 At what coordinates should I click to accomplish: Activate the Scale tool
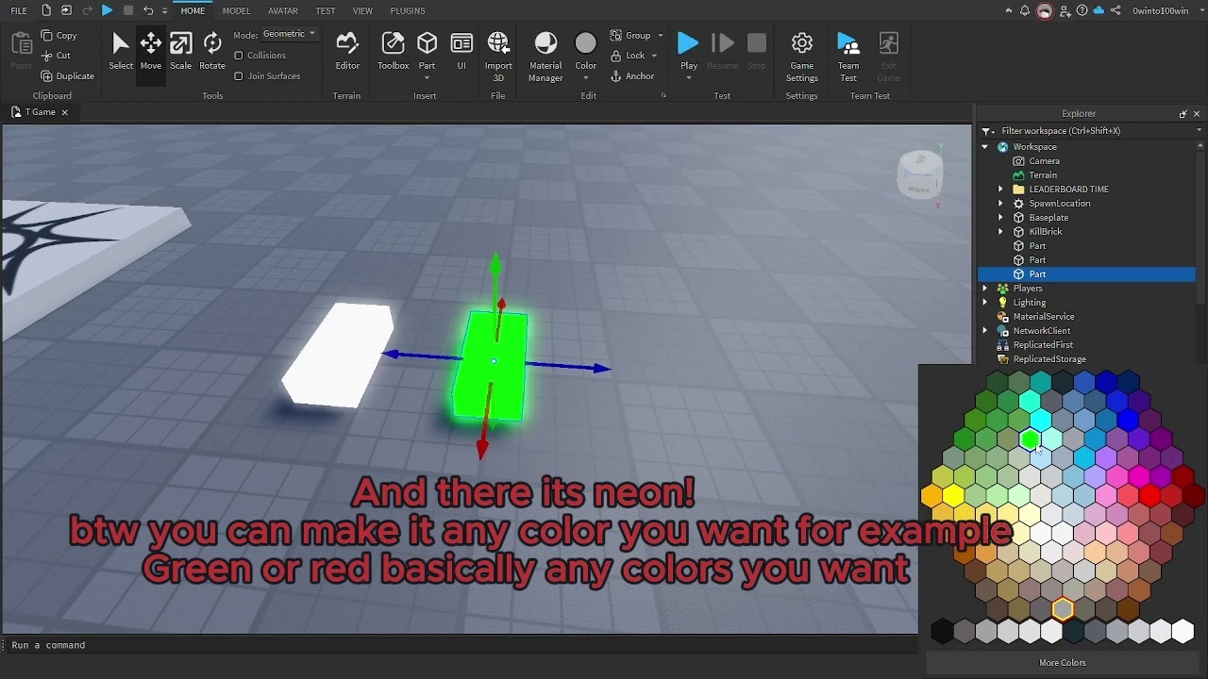pyautogui.click(x=180, y=52)
